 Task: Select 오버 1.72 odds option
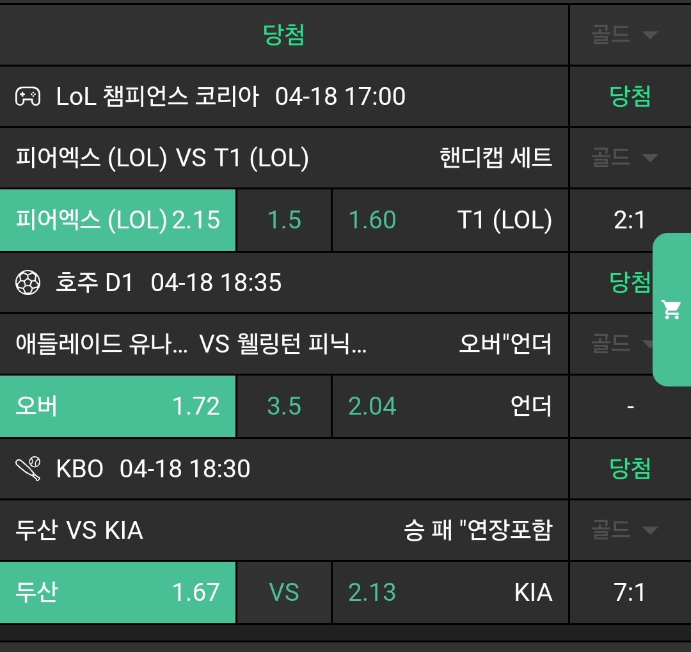point(118,406)
